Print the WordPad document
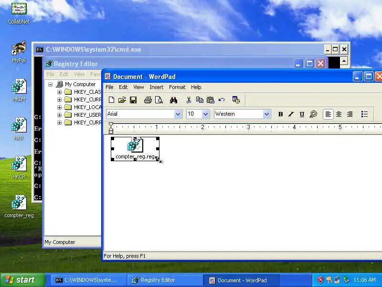The height and width of the screenshot is (287, 382). click(148, 100)
